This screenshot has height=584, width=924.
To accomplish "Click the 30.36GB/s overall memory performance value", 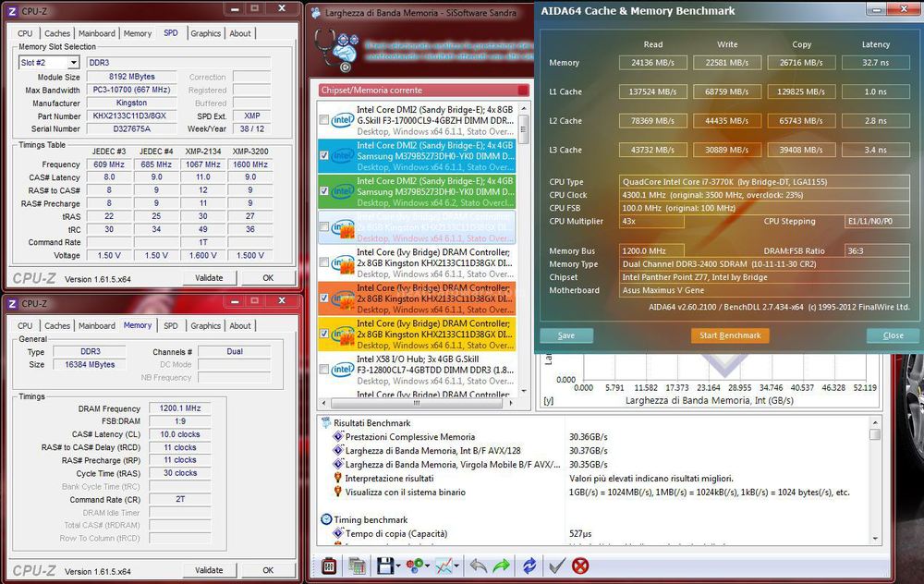I will pos(588,437).
